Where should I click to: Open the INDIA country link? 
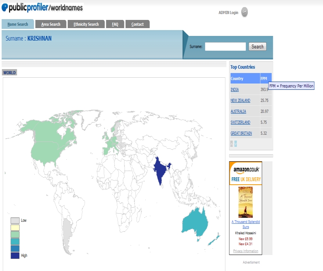pyautogui.click(x=235, y=89)
